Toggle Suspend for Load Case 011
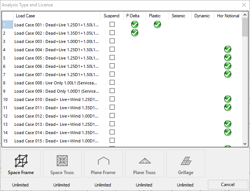 [x=112, y=107]
